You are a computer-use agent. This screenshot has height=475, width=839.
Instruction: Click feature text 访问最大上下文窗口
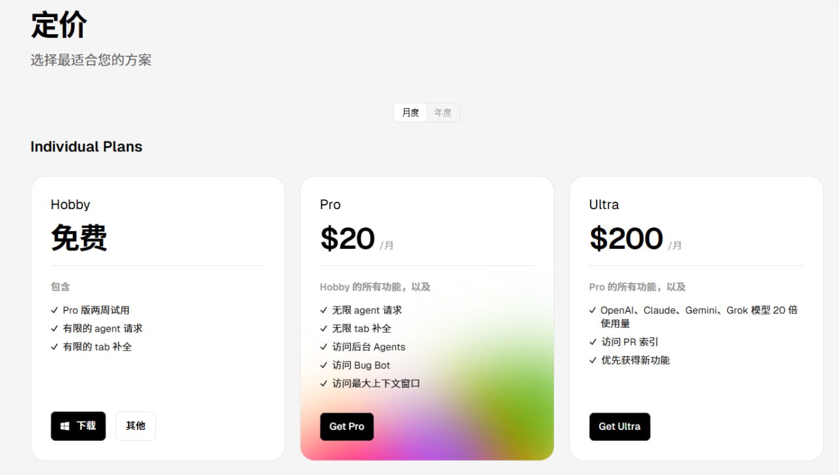coord(376,384)
